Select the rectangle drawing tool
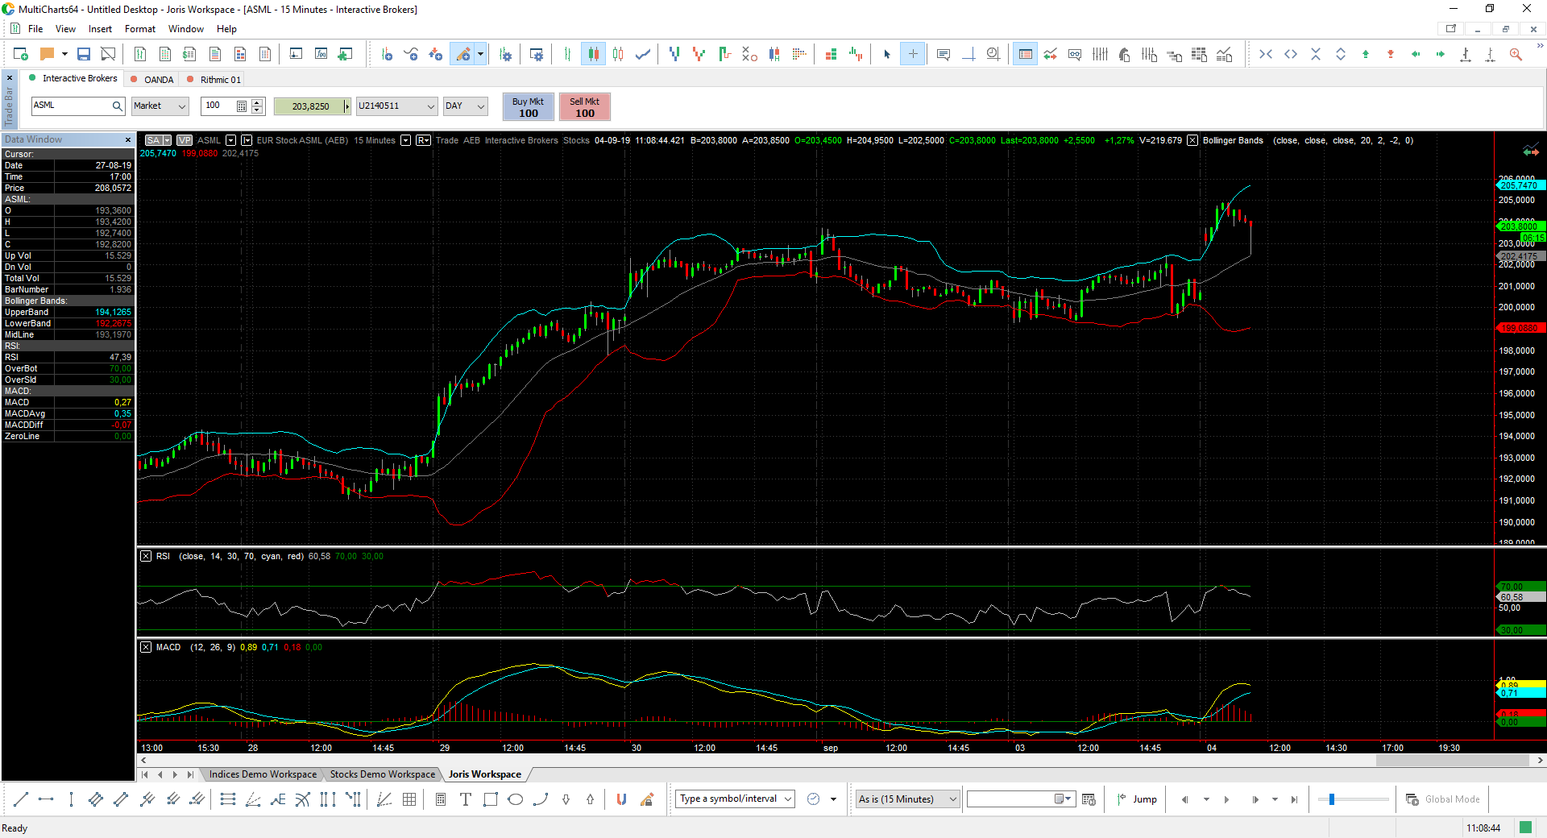This screenshot has width=1547, height=838. [x=490, y=799]
